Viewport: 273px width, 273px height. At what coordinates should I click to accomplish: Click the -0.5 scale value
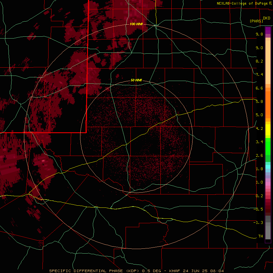pos(258,209)
